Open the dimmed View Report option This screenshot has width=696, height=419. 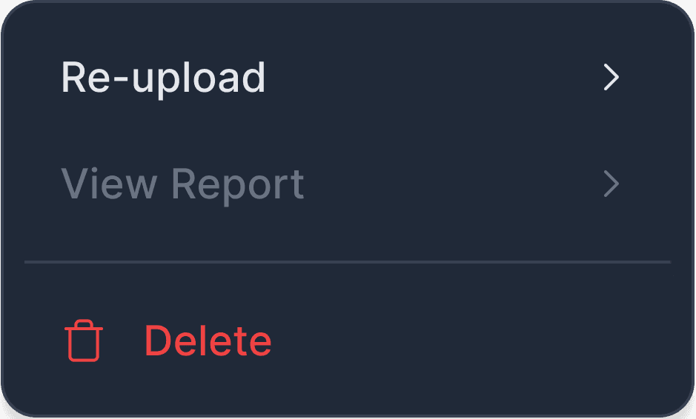pos(348,184)
